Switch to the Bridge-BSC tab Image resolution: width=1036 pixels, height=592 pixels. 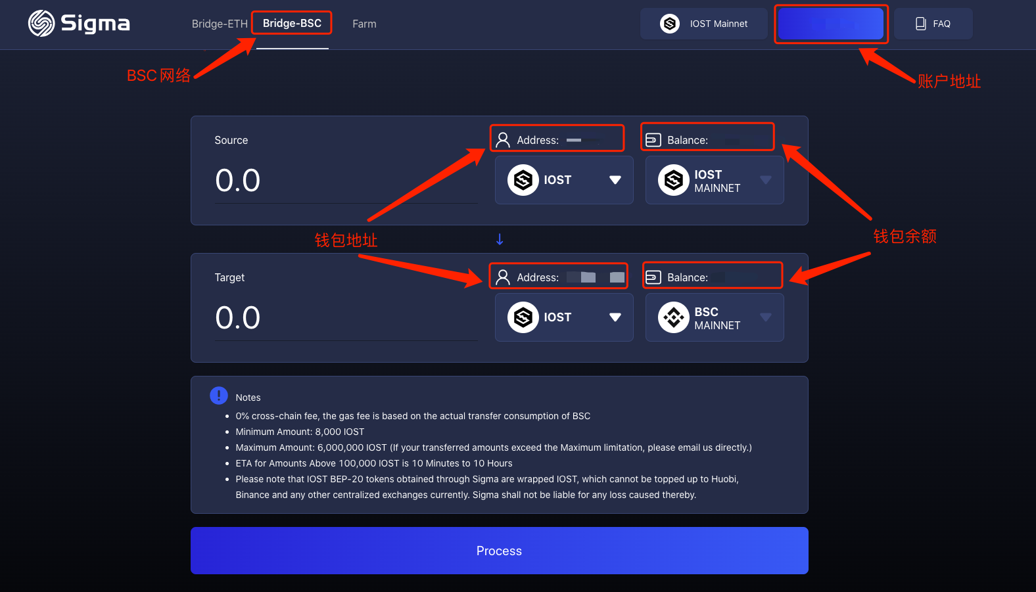click(x=292, y=24)
